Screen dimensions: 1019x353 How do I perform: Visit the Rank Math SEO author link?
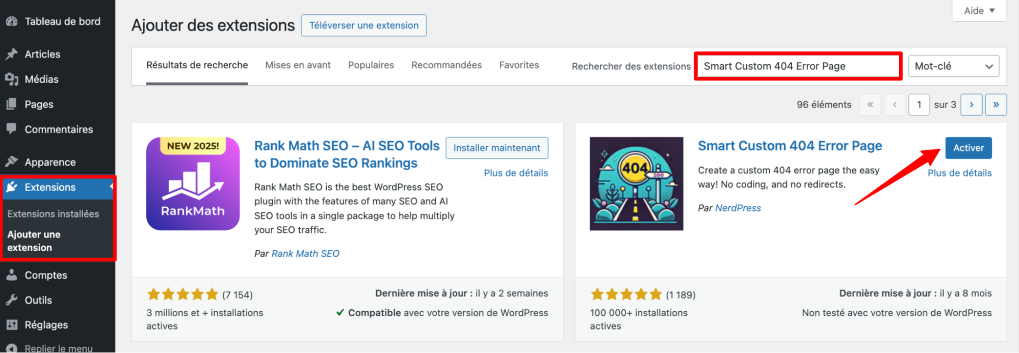[305, 254]
